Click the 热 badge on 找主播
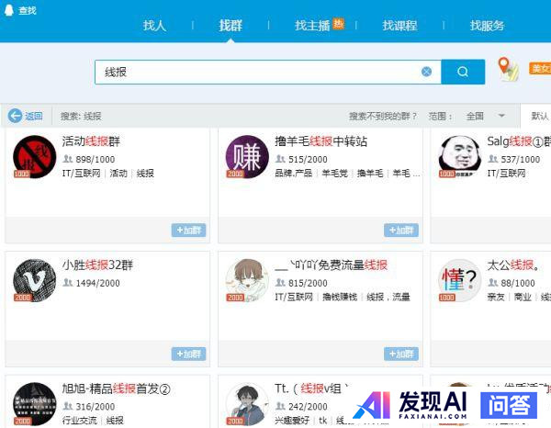Image resolution: width=551 pixels, height=428 pixels. pos(338,24)
